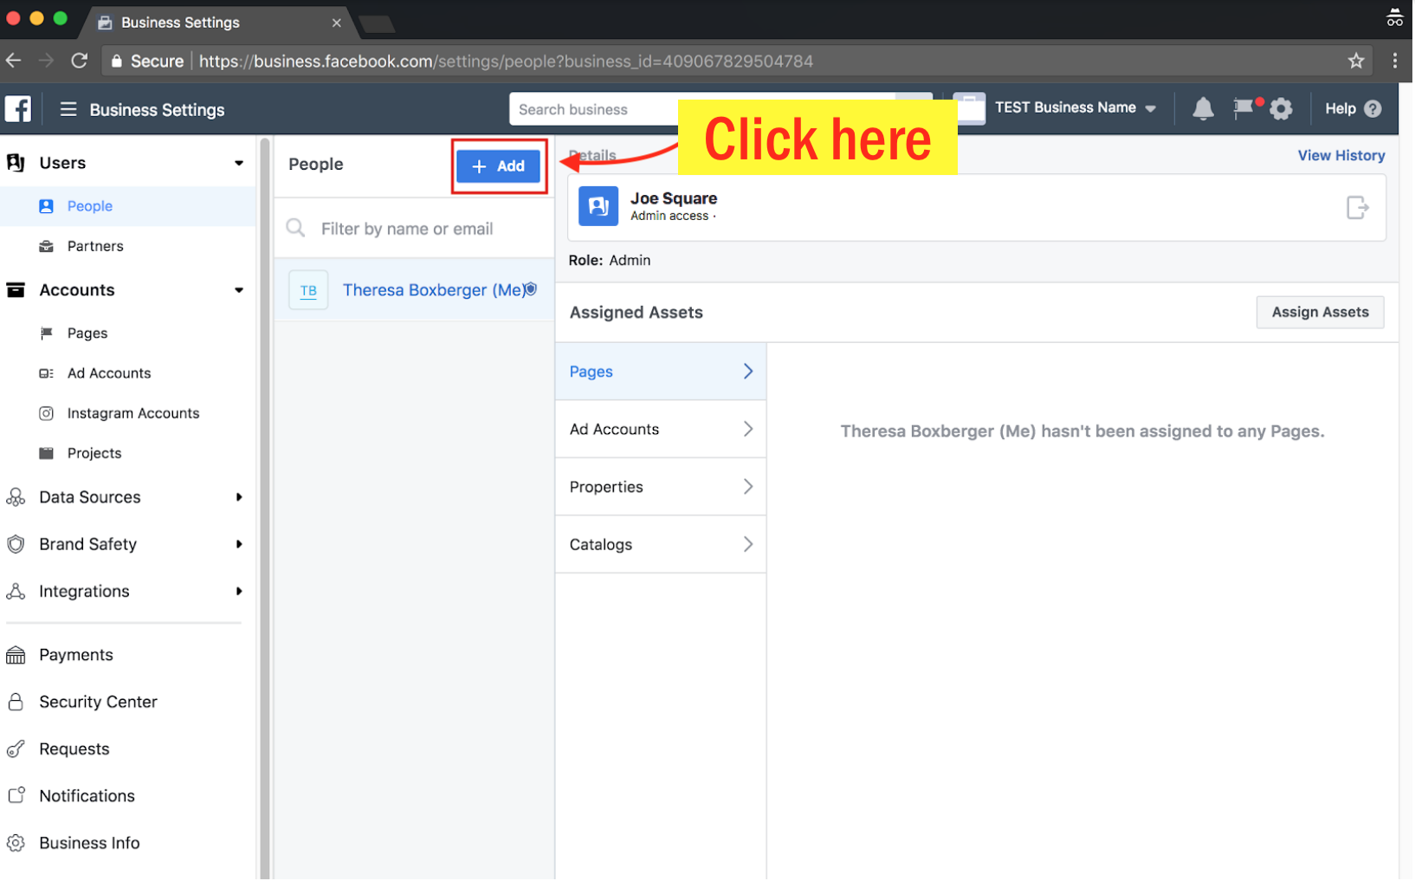The width and height of the screenshot is (1415, 881).
Task: Click the Joe Square profile avatar icon
Action: click(599, 206)
